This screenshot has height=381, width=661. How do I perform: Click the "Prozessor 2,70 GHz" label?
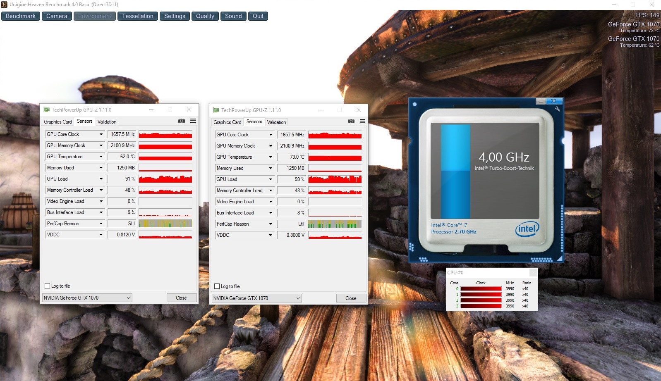[454, 232]
